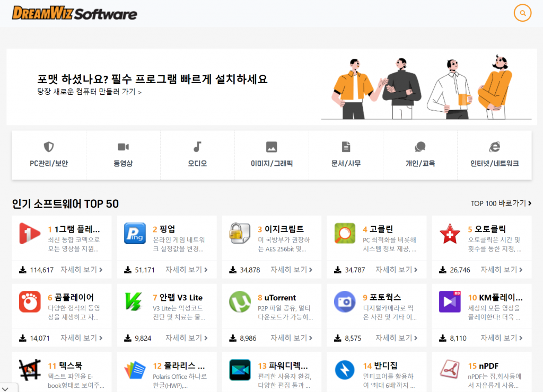Click the 34,787 download count
The width and height of the screenshot is (543, 392).
(355, 270)
